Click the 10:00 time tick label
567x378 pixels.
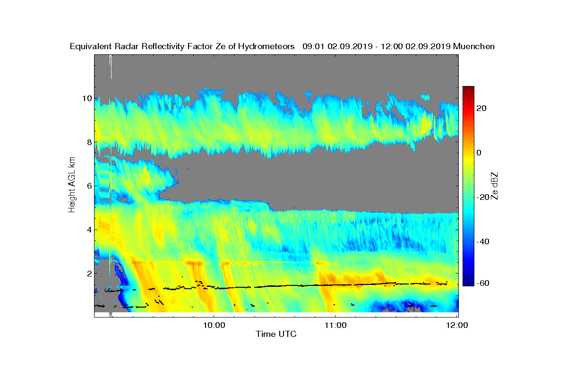pos(214,325)
